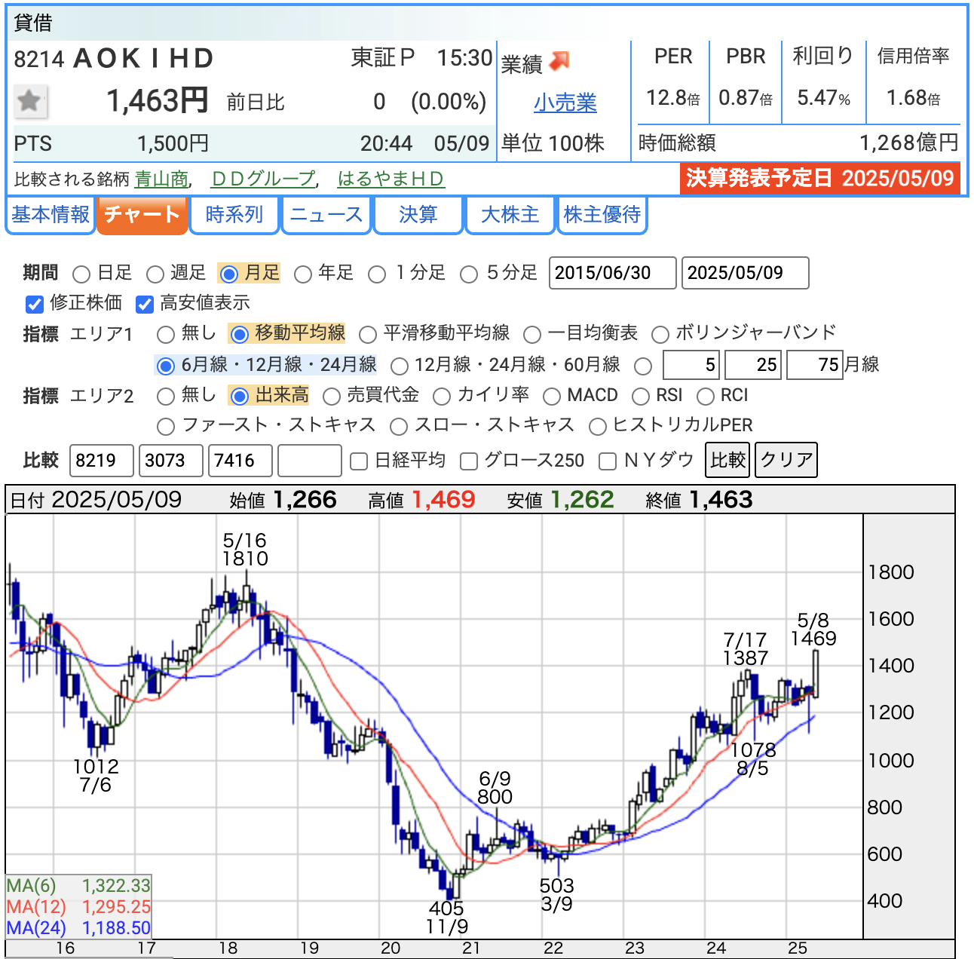The height and width of the screenshot is (959, 974).
Task: Open the 決算 tab
Action: (418, 215)
